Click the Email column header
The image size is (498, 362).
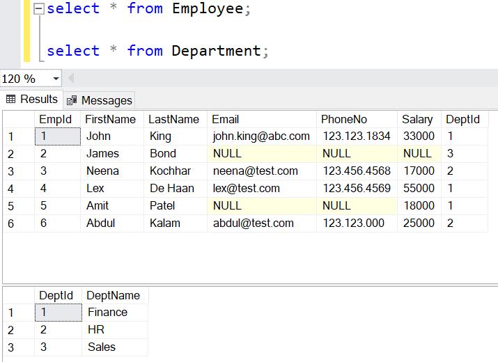[x=225, y=119]
